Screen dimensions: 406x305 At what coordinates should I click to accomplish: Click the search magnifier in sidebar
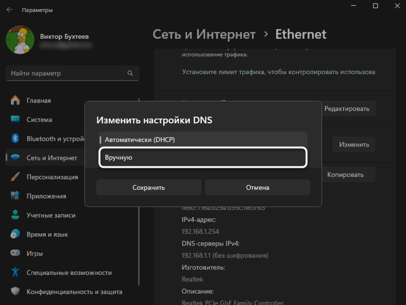coord(130,73)
